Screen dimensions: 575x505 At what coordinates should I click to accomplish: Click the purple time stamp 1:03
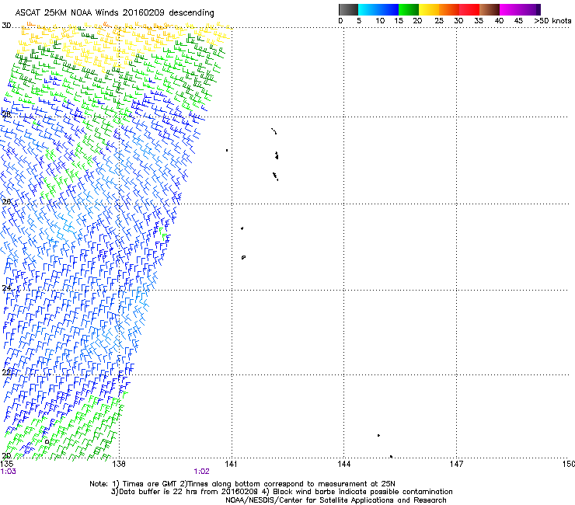click(x=8, y=472)
